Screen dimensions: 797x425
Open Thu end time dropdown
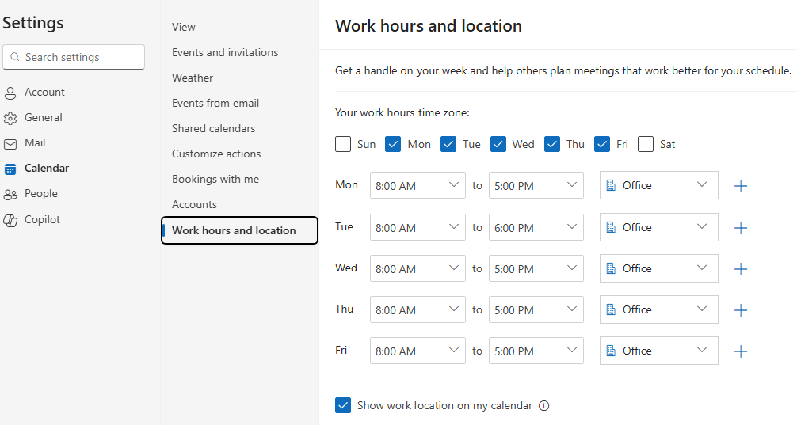click(x=536, y=309)
